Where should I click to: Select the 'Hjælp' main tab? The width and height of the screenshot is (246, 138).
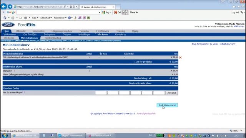click(135, 31)
